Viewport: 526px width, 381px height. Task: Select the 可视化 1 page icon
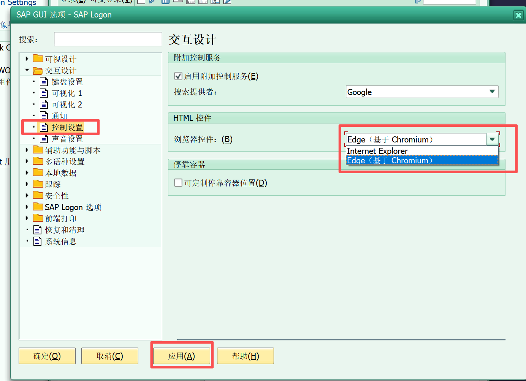point(44,93)
